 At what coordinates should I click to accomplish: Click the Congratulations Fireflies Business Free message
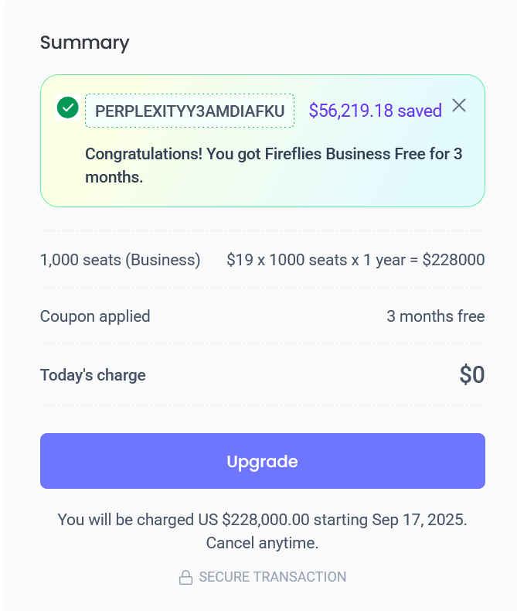pos(273,166)
